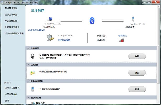Click the PC201504031112 computer name text
This screenshot has width=161, height=105.
coord(52,24)
